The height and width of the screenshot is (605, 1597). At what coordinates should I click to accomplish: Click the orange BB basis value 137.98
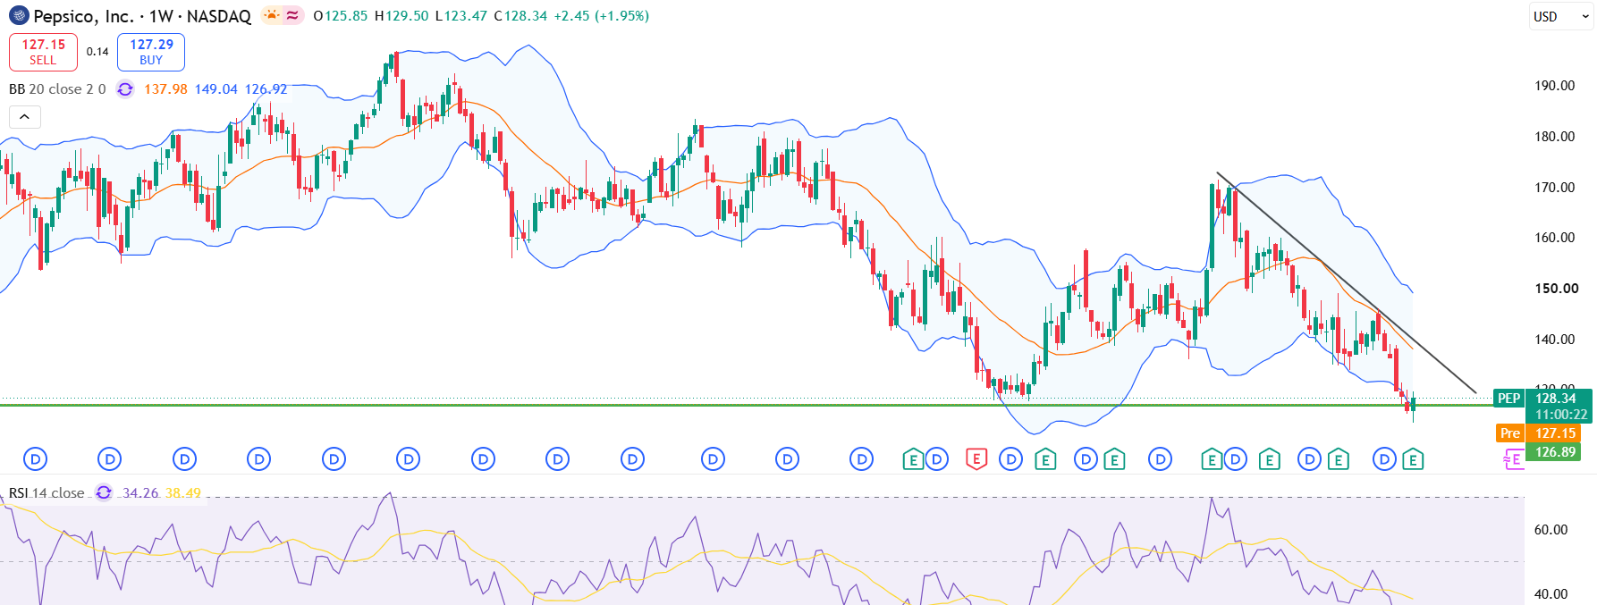(166, 89)
